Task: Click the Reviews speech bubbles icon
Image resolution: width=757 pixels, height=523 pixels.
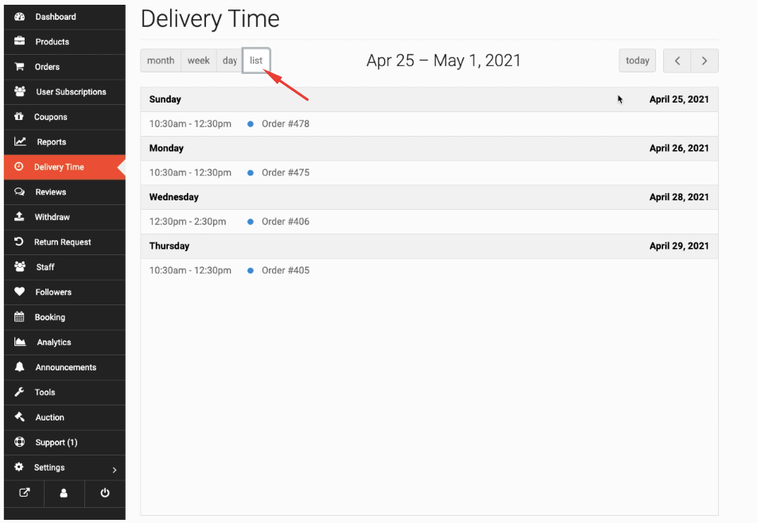Action: click(19, 192)
